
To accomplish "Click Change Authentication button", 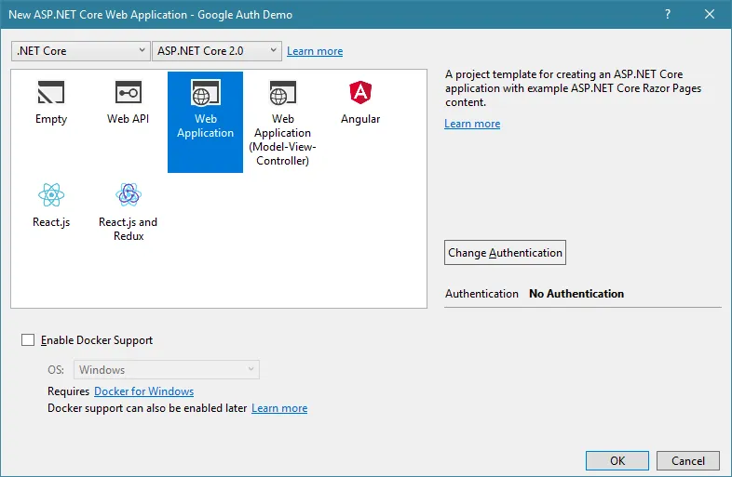I will 505,253.
